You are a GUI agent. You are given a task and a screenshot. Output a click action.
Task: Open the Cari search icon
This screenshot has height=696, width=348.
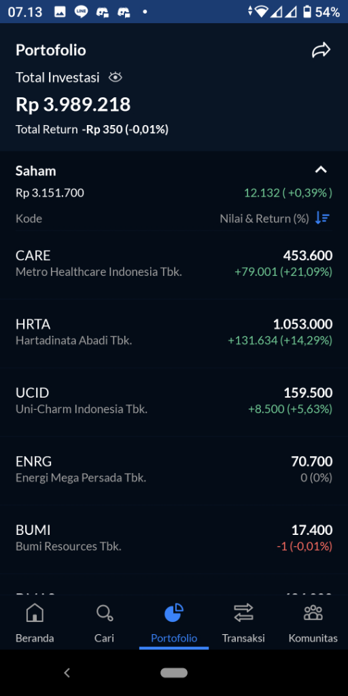click(x=104, y=614)
